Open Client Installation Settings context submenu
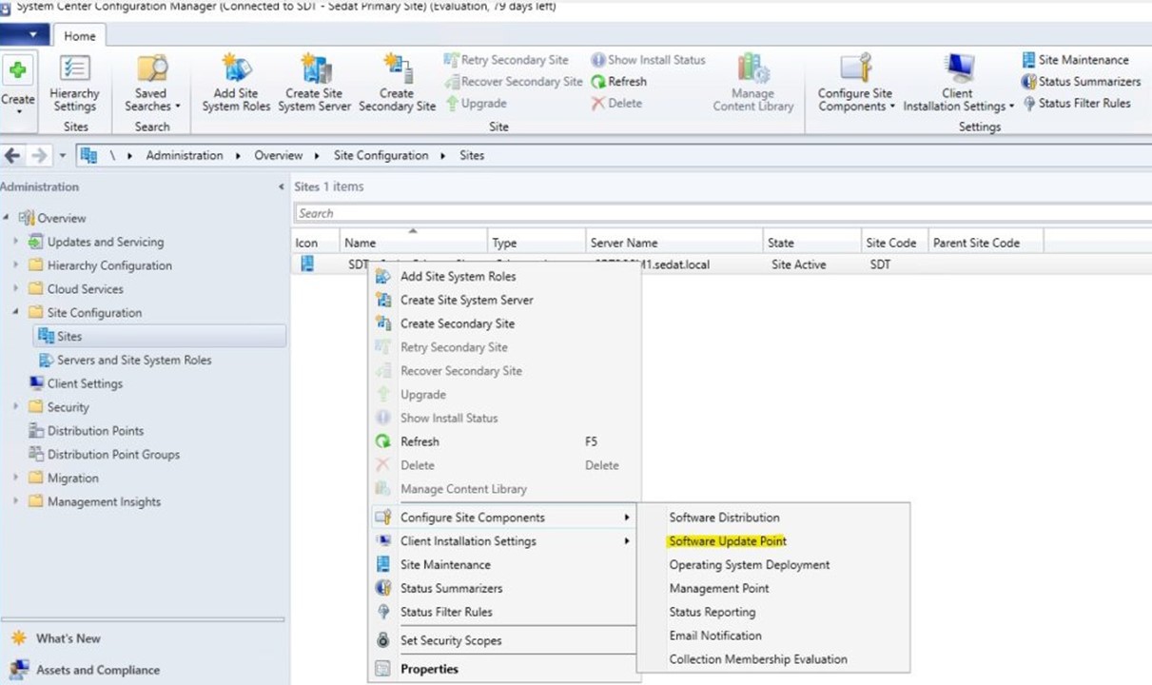1152x685 pixels. pos(504,541)
